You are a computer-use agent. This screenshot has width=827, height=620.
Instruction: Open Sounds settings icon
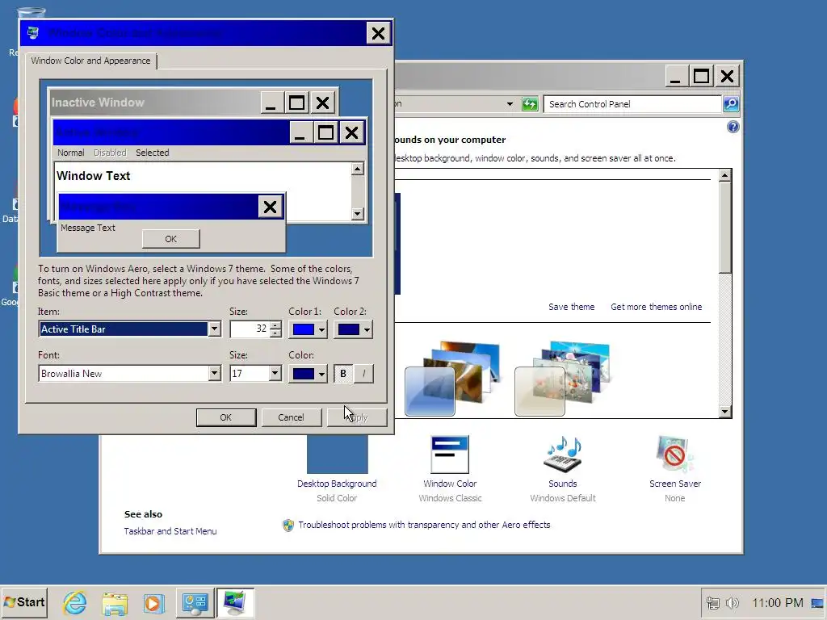coord(563,455)
